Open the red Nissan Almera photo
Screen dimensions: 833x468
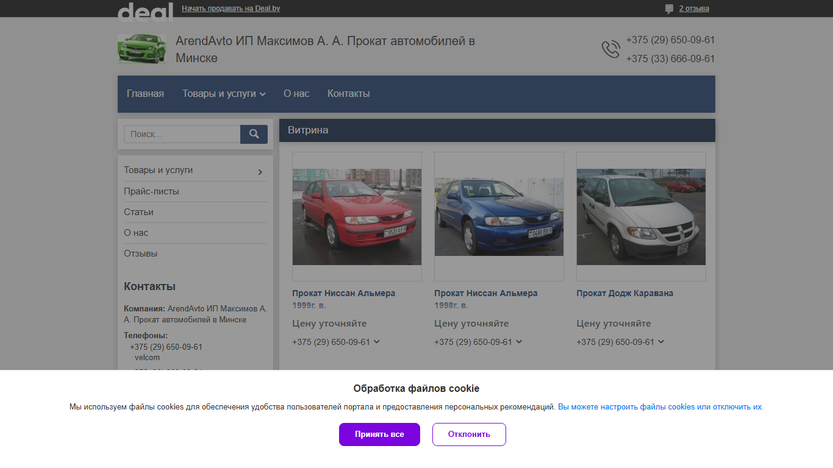point(357,216)
